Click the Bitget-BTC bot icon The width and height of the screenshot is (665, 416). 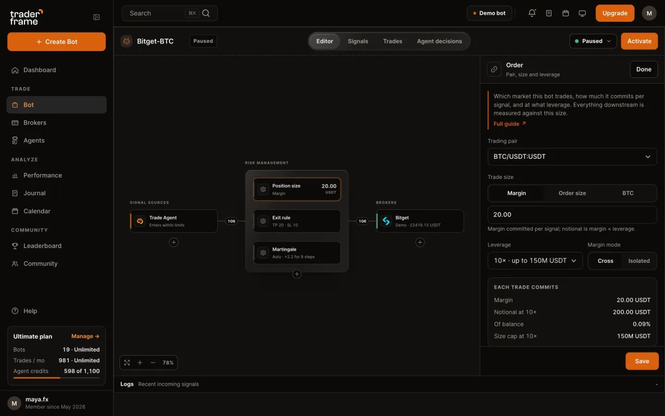[127, 41]
